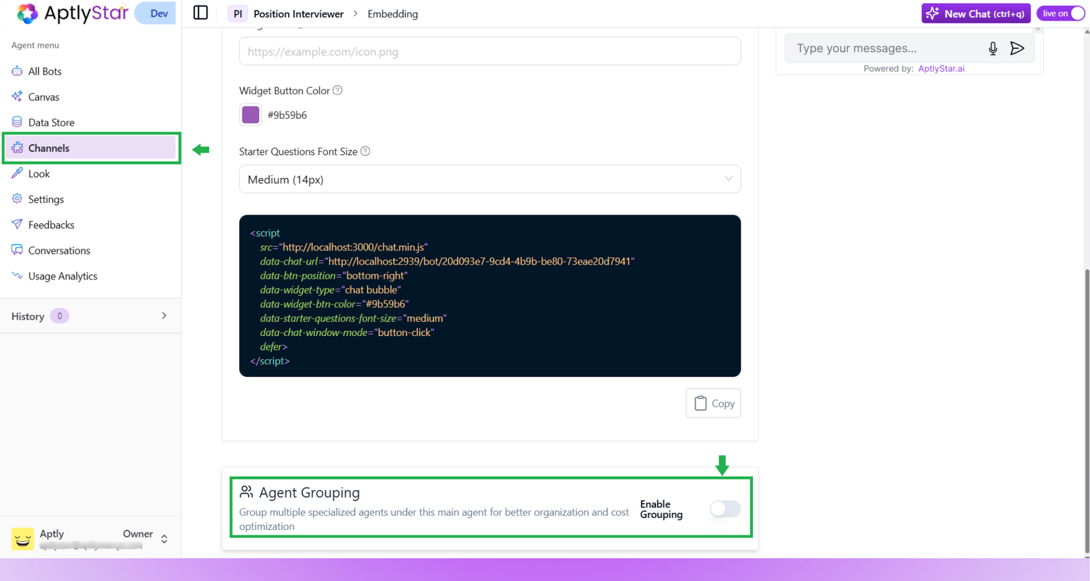
Task: Click the AptlyStar logo icon
Action: pyautogui.click(x=27, y=14)
